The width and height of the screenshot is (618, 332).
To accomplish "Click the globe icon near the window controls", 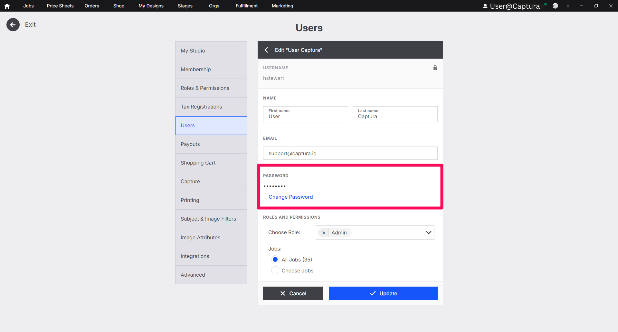I will coord(555,5).
